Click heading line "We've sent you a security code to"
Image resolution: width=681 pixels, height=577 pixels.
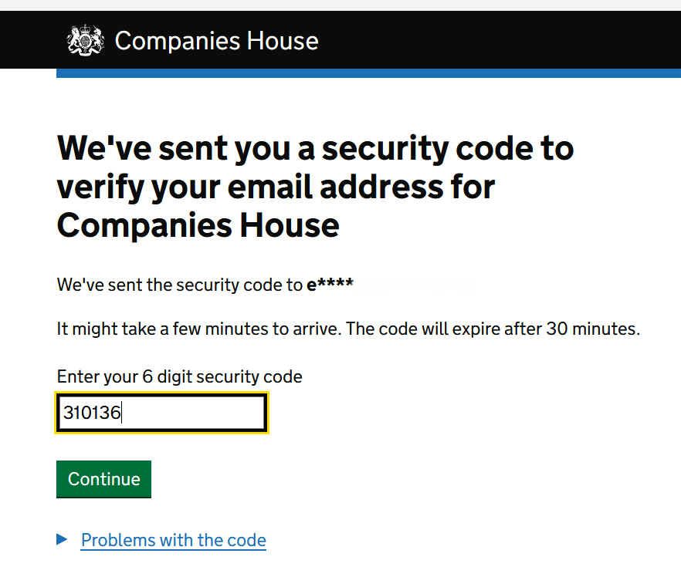click(x=315, y=147)
